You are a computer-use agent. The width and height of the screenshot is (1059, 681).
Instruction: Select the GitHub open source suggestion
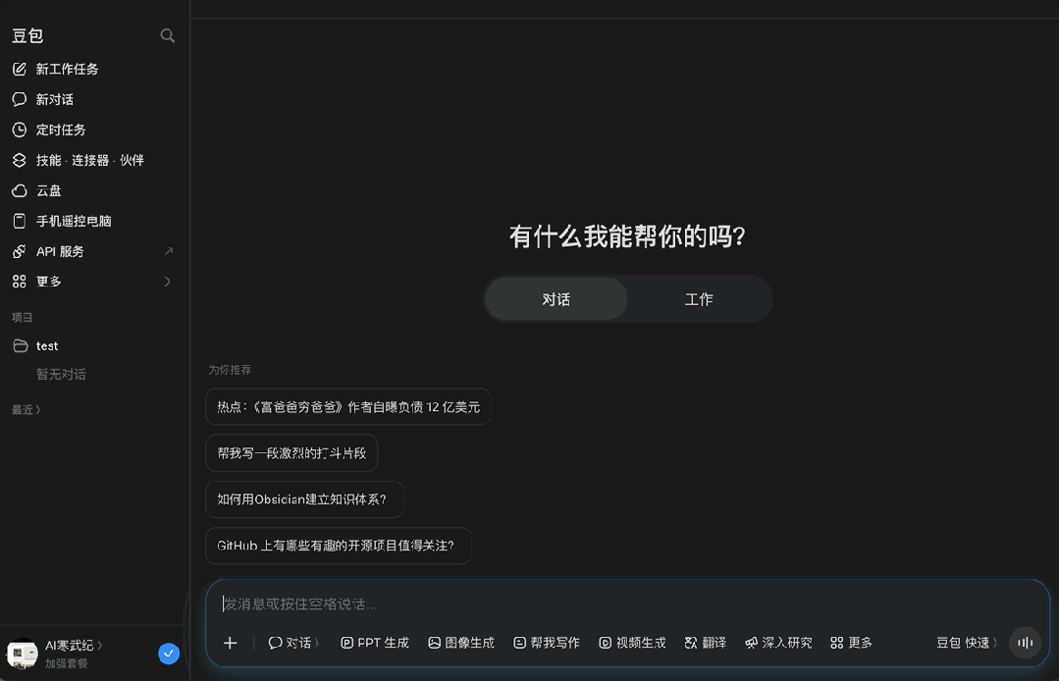click(338, 546)
